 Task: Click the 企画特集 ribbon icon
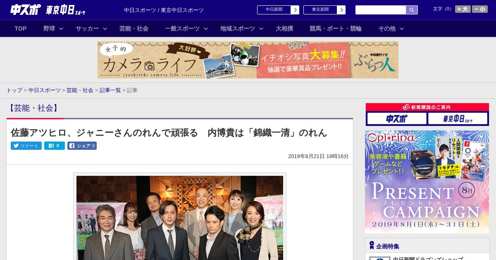[x=372, y=246]
